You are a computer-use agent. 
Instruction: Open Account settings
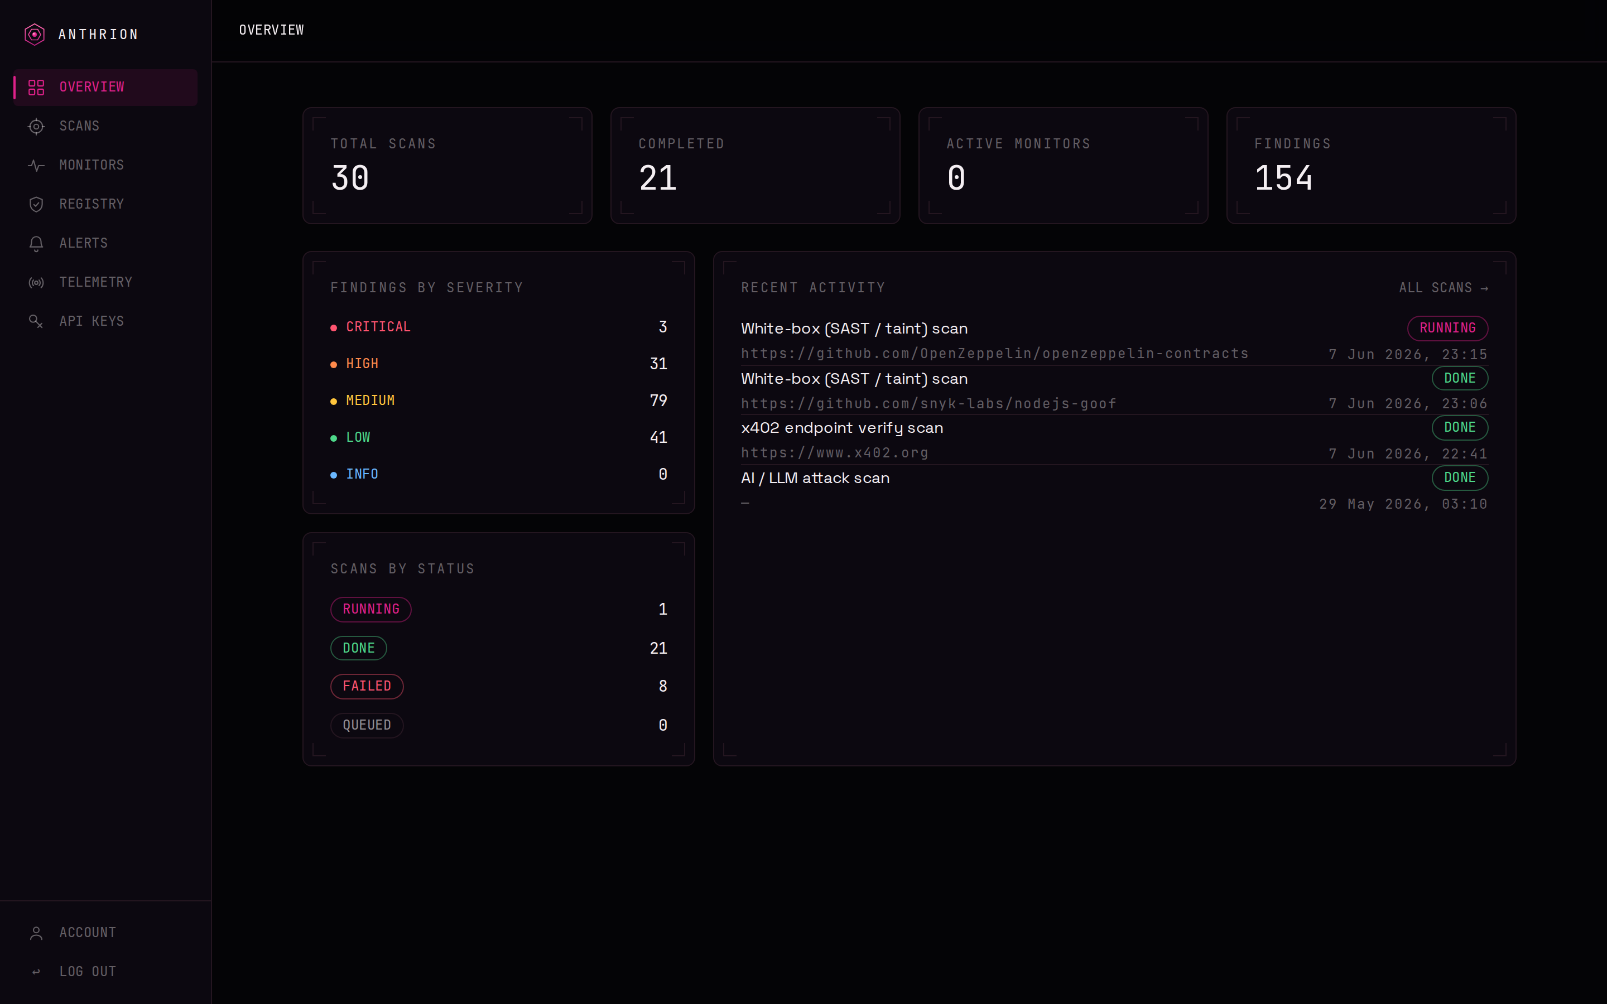click(x=105, y=933)
